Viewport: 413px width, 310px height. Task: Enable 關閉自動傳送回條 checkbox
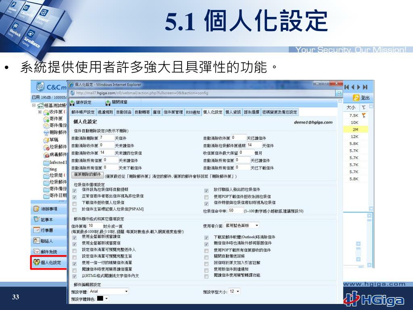206,257
